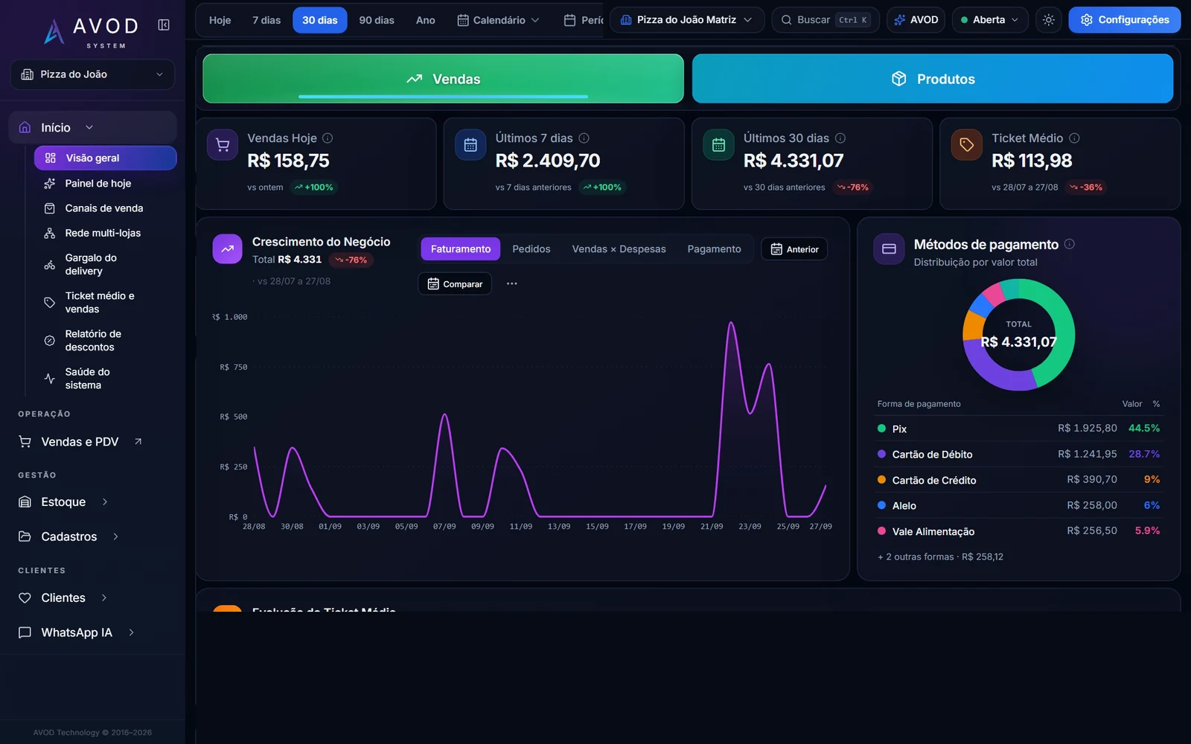Image resolution: width=1191 pixels, height=744 pixels.
Task: Collapse the Início menu section
Action: [x=92, y=128]
